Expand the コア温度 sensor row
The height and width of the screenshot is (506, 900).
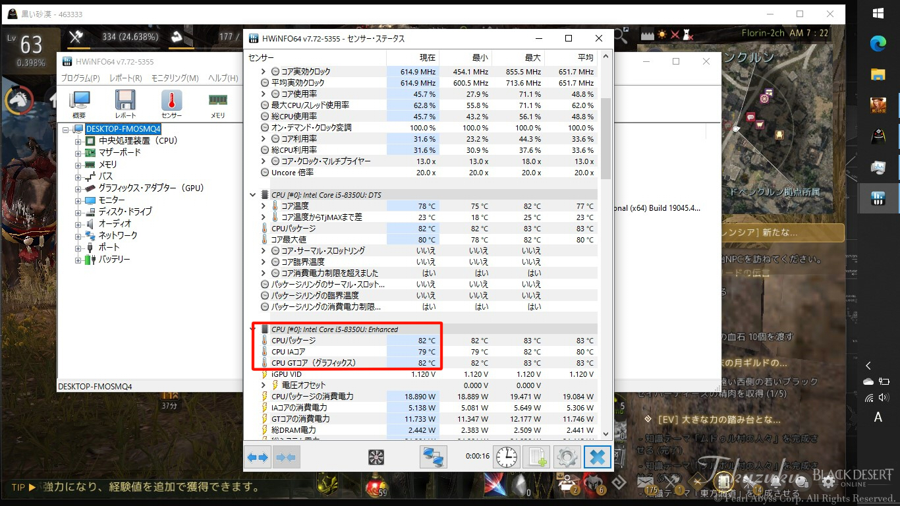point(264,206)
